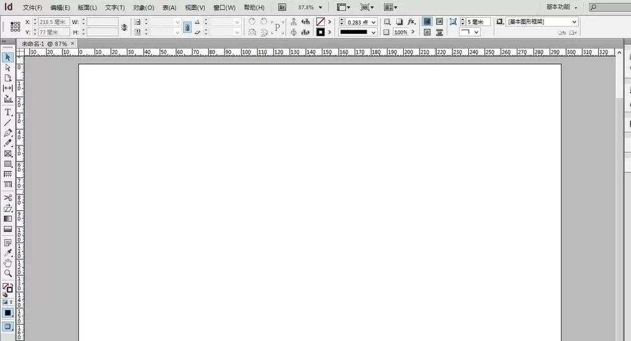The height and width of the screenshot is (341, 631).
Task: Click the fill and stroke swatch in toolbox
Action: point(8,288)
